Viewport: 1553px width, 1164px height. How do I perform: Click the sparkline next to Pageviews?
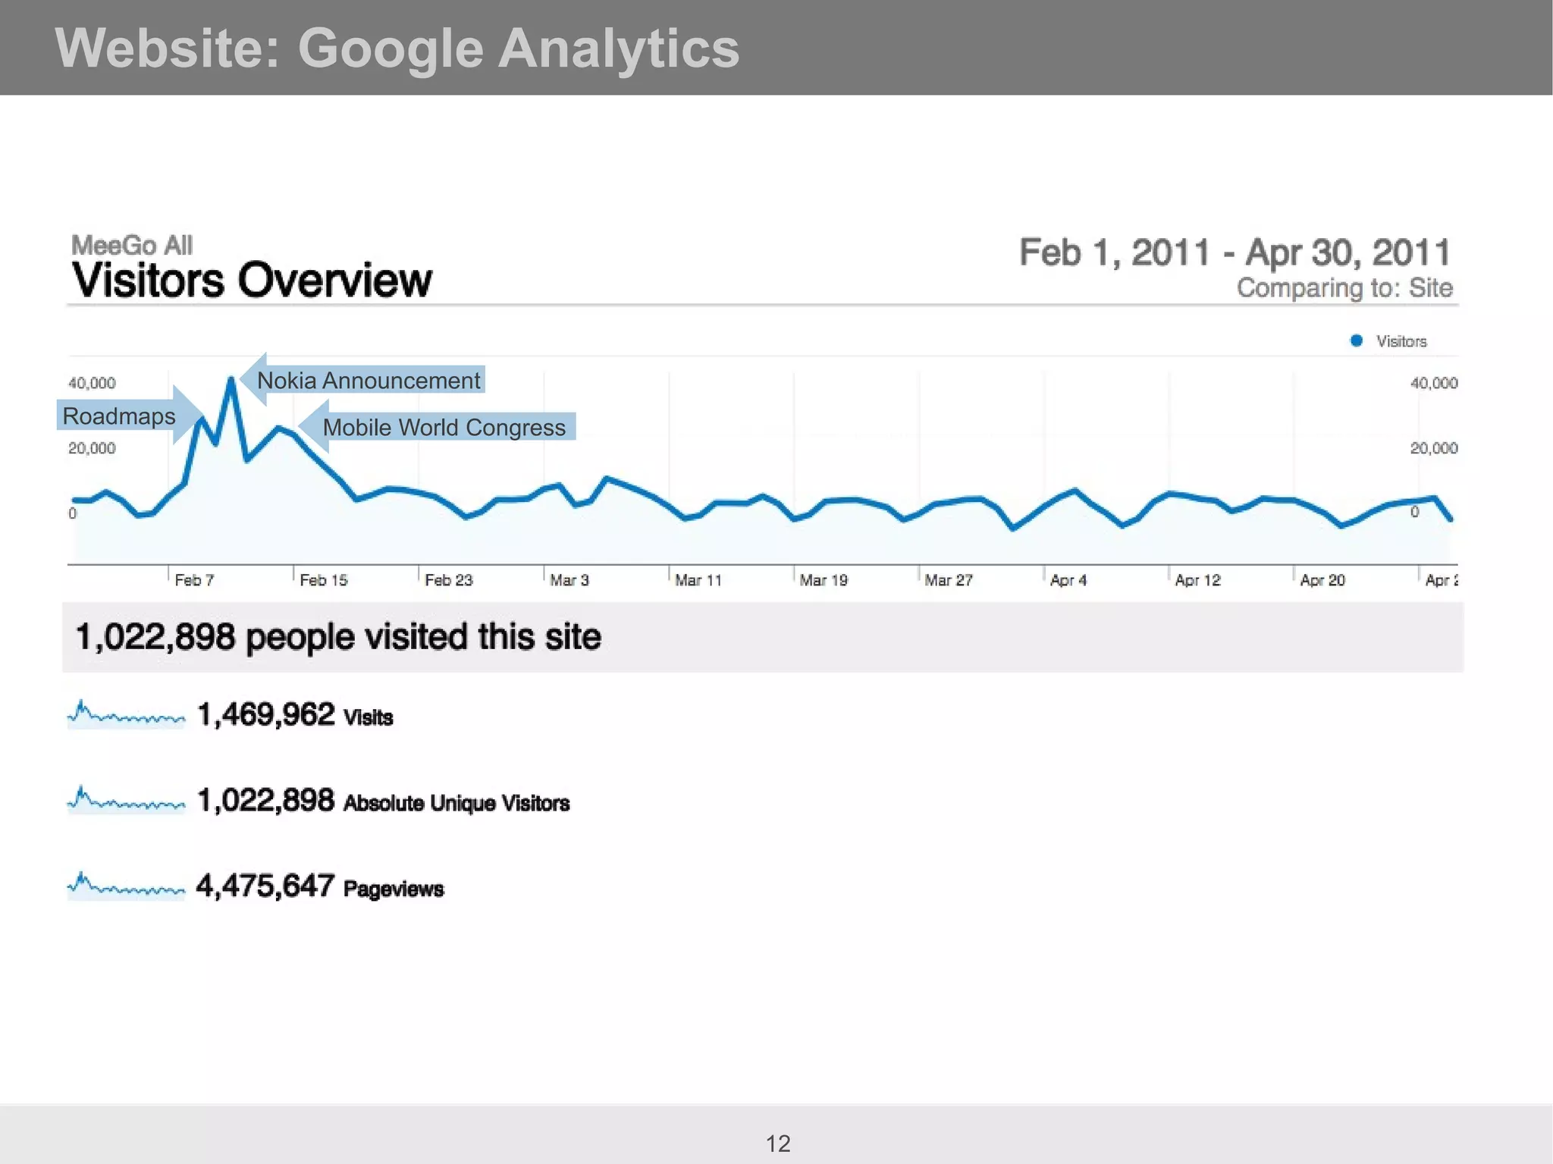(126, 886)
